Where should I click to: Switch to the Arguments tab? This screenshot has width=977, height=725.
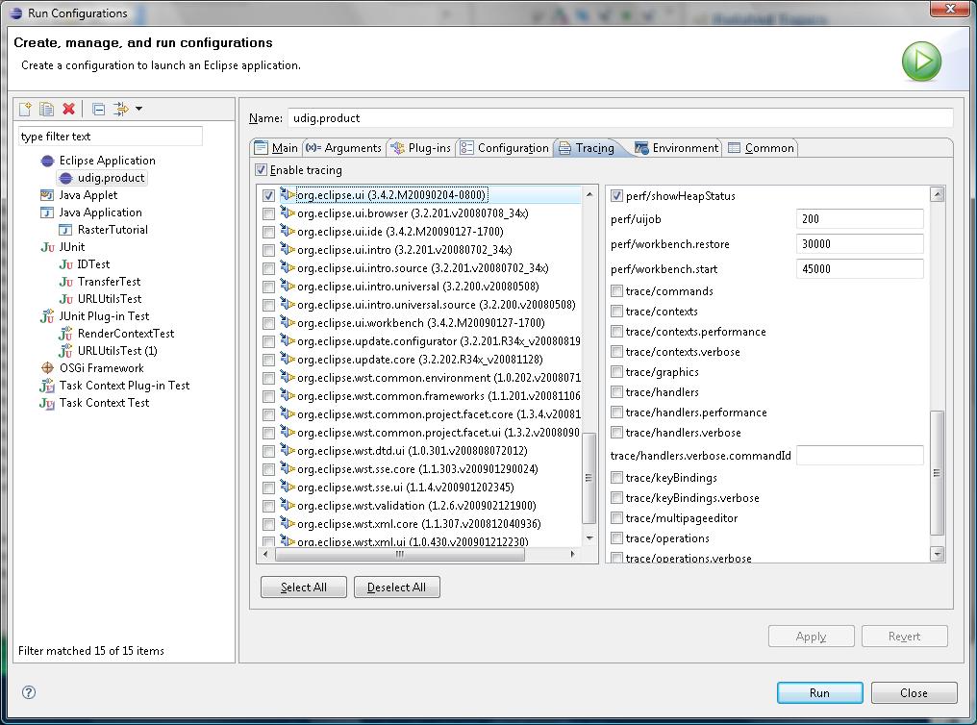tap(343, 148)
